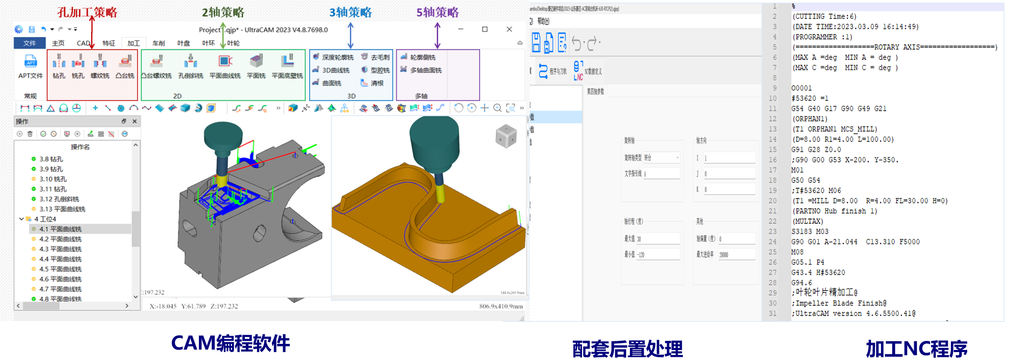Open the 旋转轴类型 dropdown
1010x362 pixels.
(661, 158)
